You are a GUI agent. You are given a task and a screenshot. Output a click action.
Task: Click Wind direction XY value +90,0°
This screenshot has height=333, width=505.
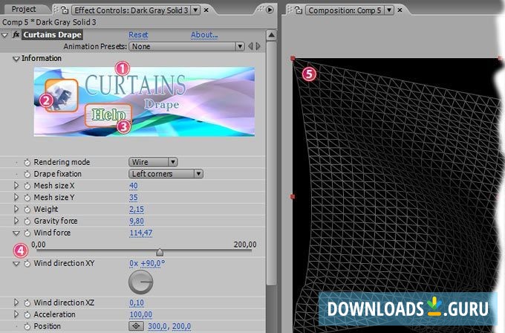point(153,263)
